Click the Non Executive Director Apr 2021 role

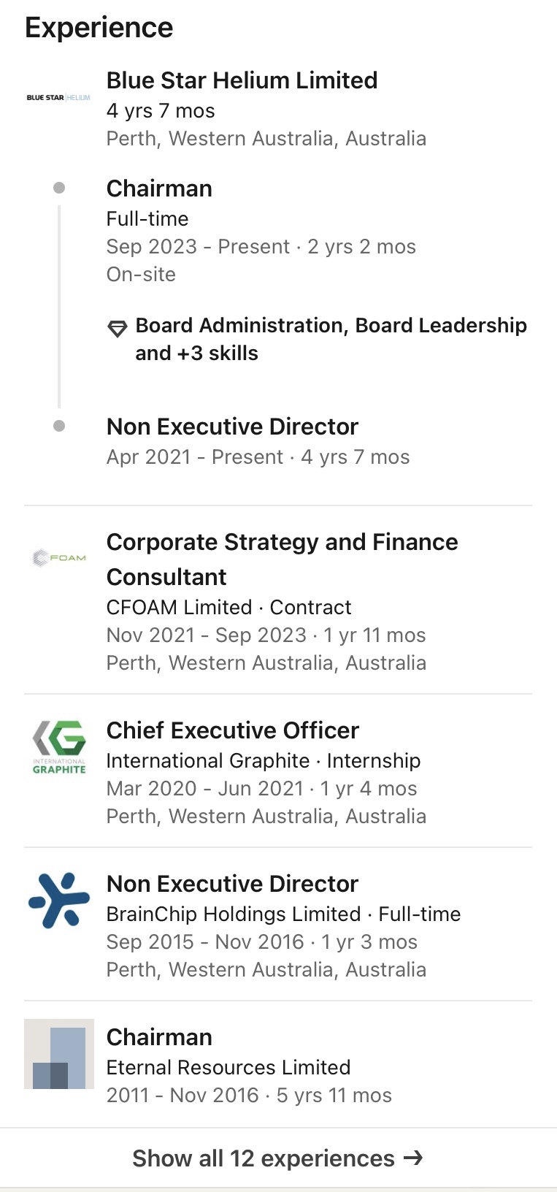(232, 427)
